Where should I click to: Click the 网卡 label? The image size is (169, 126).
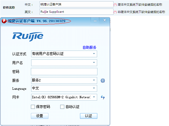pos(16,97)
